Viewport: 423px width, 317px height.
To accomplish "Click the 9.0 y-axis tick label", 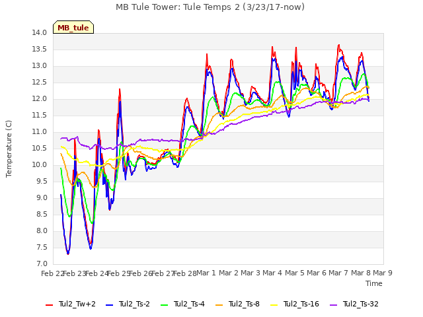I will pyautogui.click(x=42, y=198).
